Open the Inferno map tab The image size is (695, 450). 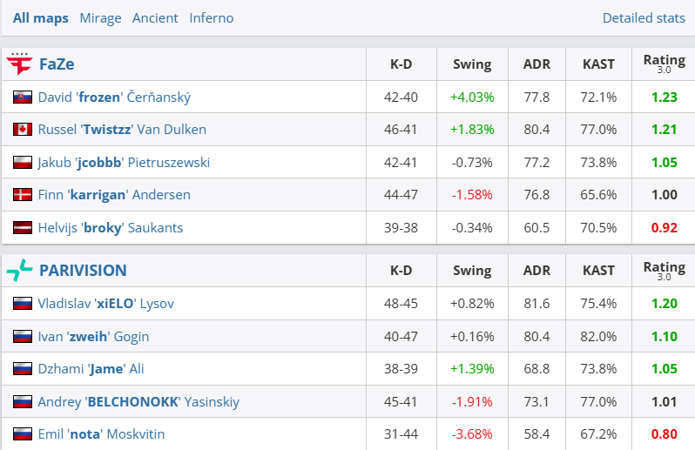click(211, 17)
